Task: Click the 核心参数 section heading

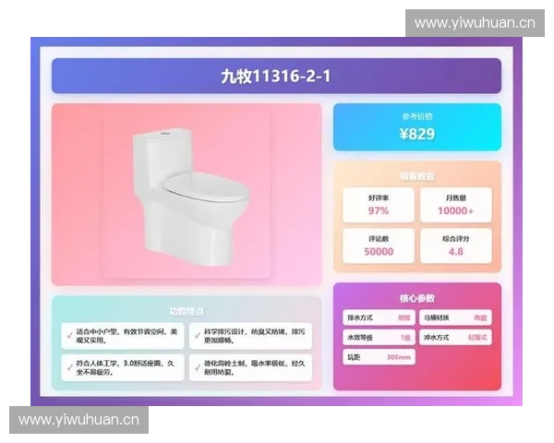Action: [x=416, y=298]
